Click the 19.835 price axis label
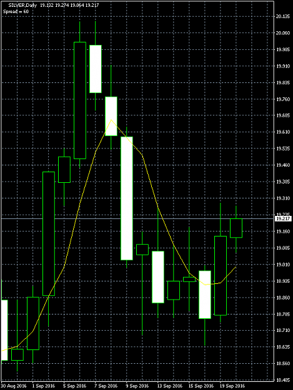The height and width of the screenshot is (390, 293). pyautogui.click(x=283, y=82)
